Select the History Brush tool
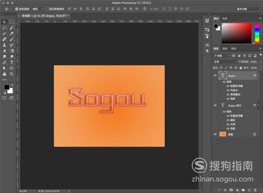Image resolution: width=263 pixels, height=193 pixels. 12,45
